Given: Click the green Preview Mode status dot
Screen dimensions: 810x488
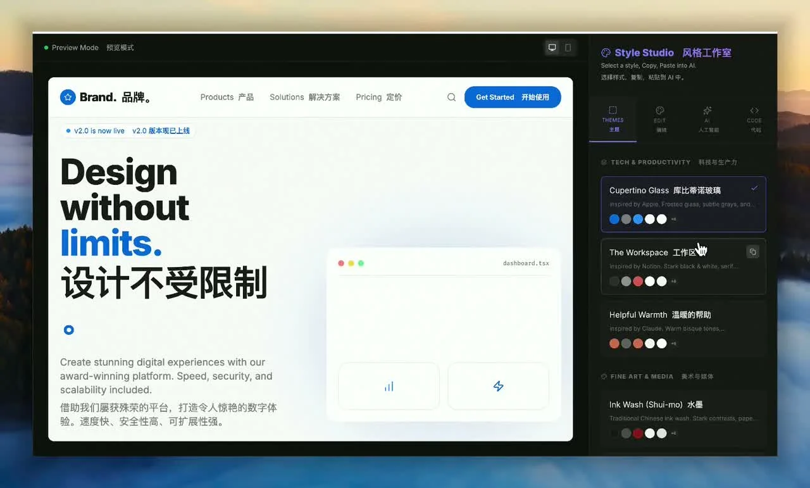Looking at the screenshot, I should coord(46,47).
